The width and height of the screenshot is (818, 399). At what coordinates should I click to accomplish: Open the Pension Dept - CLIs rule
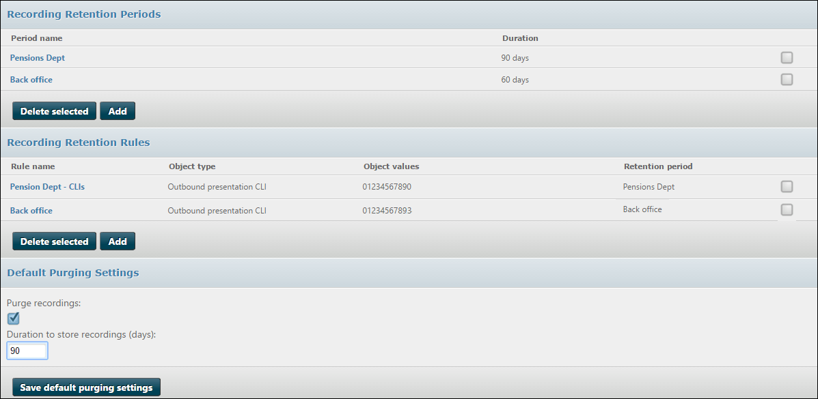[47, 186]
